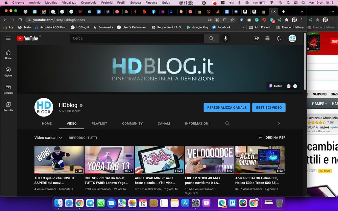This screenshot has height=211, width=338.
Task: Open video titled TUTTO quello che DOVETE SAPERE
Action: click(x=55, y=180)
